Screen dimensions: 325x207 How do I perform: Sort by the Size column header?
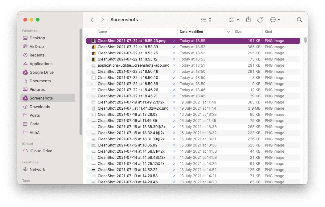(x=238, y=32)
